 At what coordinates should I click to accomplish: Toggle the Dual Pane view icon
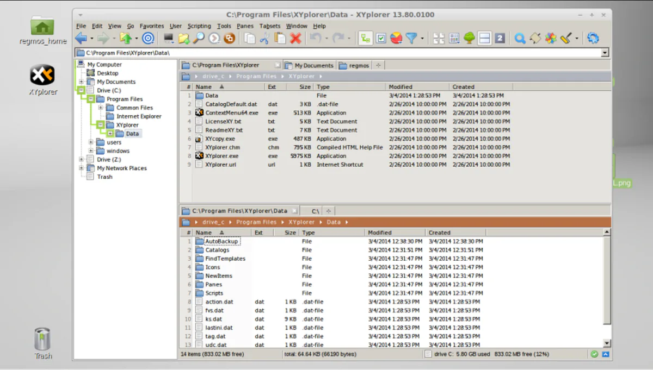point(485,38)
